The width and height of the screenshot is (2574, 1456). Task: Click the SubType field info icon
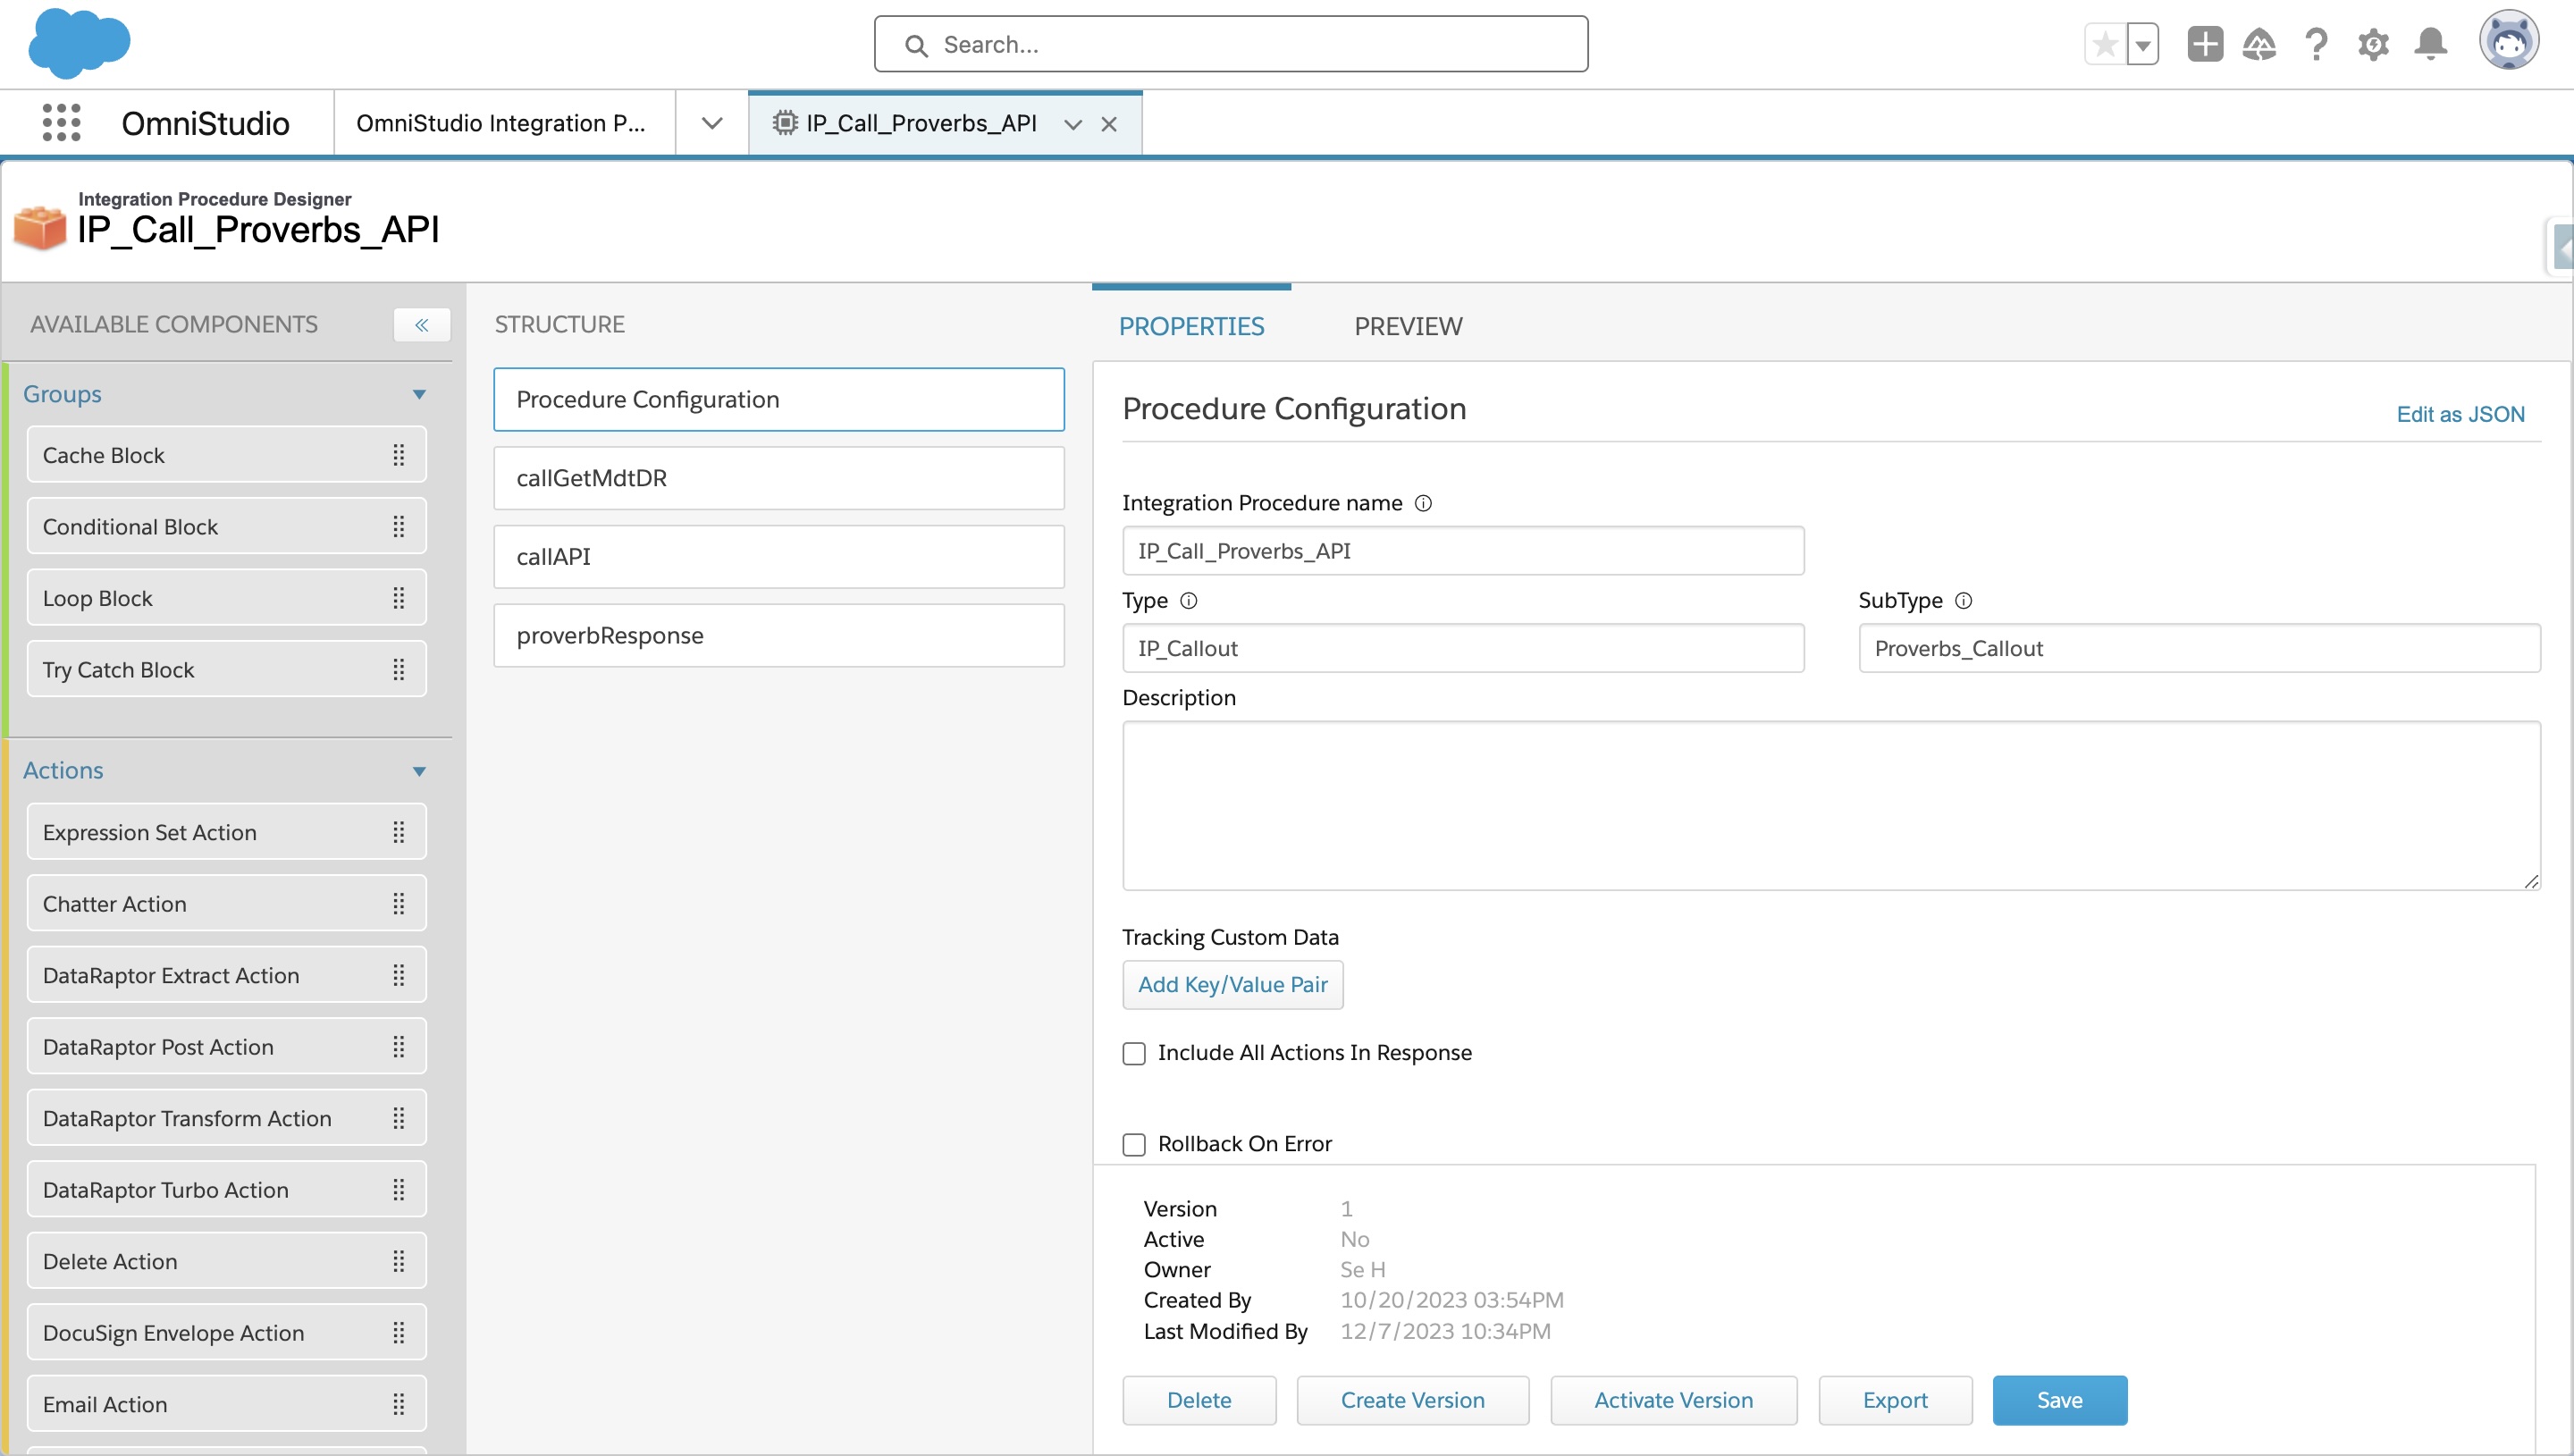pyautogui.click(x=1964, y=600)
